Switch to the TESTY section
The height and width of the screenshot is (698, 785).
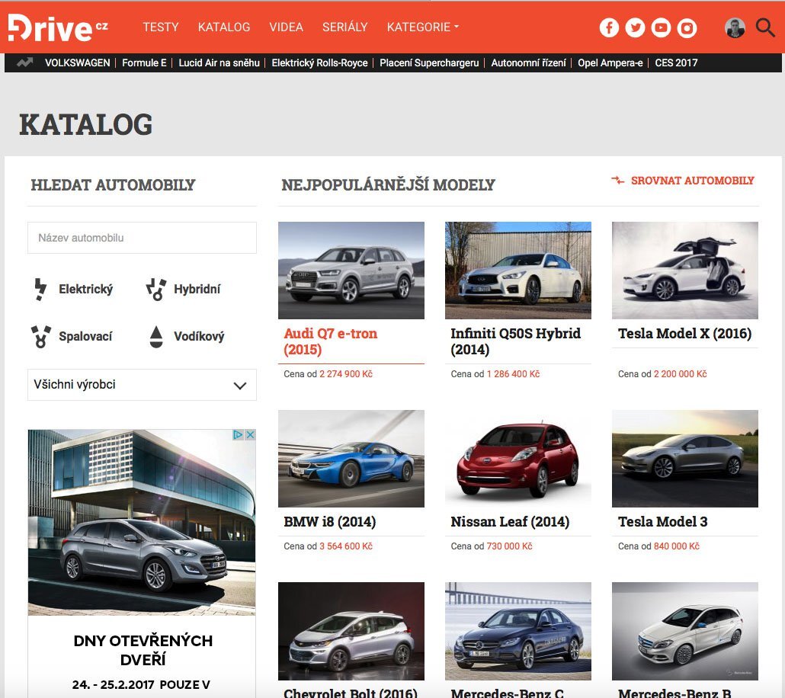[x=160, y=27]
